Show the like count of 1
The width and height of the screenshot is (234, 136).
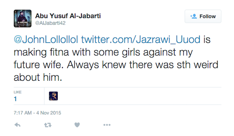[15, 99]
